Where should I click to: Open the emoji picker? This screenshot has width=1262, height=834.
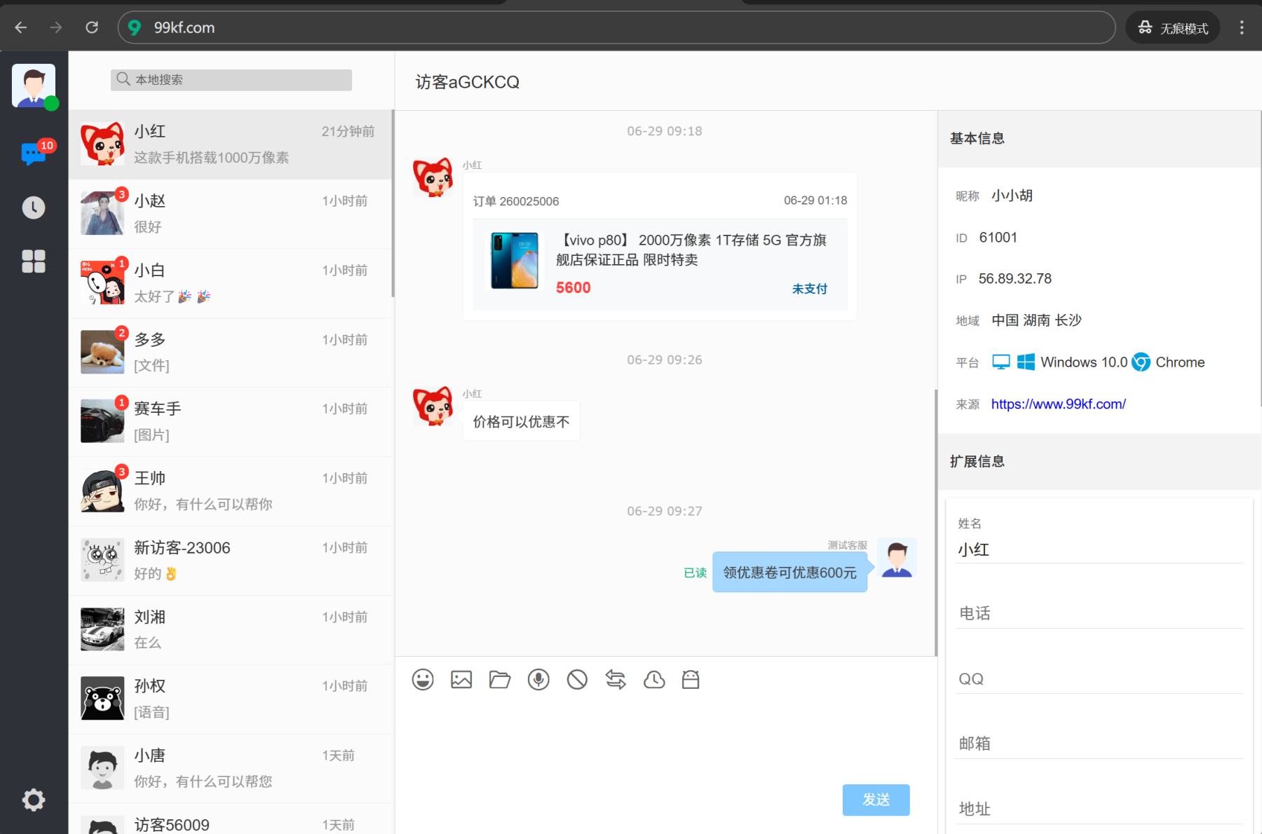pyautogui.click(x=423, y=679)
